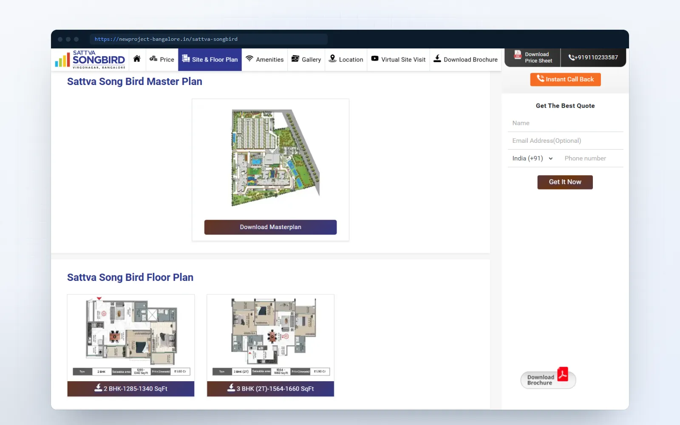Download the 2 BHK-1285-1340 SqFt plan
This screenshot has height=425, width=680.
[131, 388]
